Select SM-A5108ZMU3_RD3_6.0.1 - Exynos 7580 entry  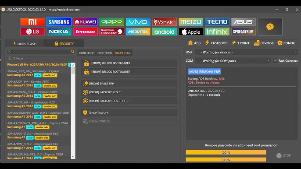38,113
